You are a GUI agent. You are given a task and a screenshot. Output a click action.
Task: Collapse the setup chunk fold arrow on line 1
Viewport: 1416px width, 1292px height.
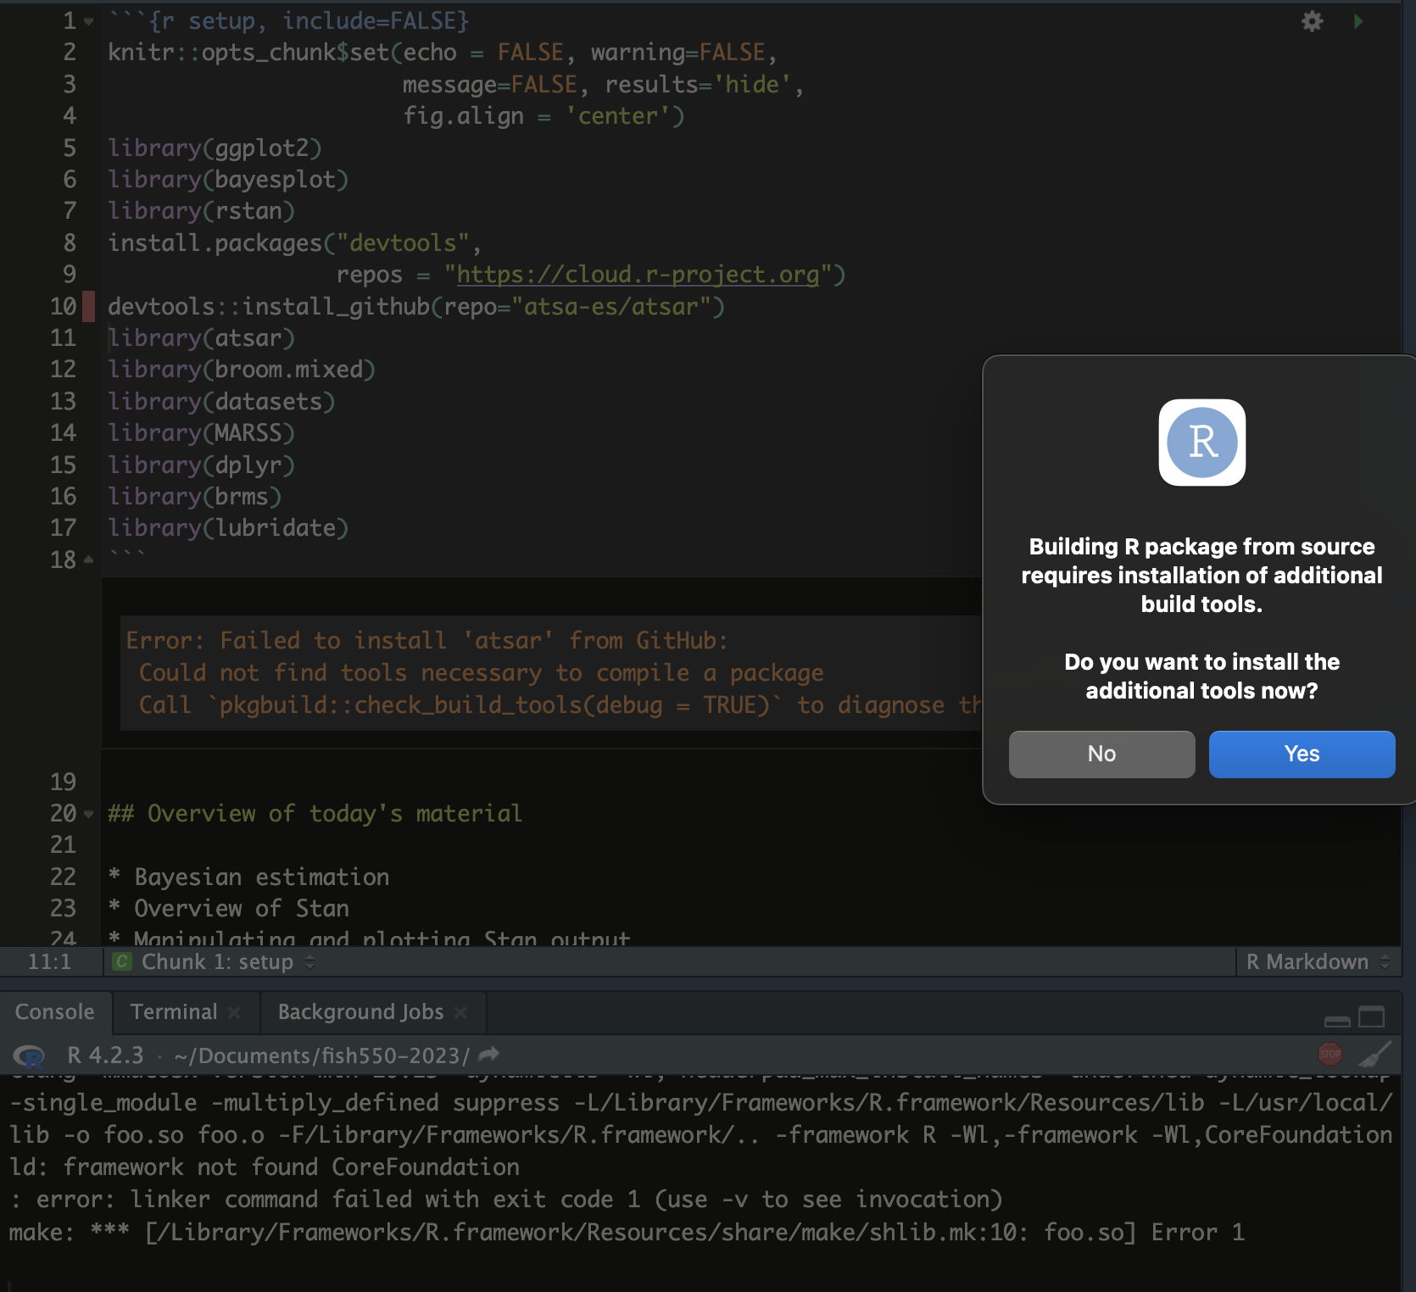coord(88,21)
